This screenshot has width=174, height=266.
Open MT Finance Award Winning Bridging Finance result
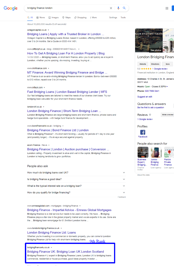point(67,72)
